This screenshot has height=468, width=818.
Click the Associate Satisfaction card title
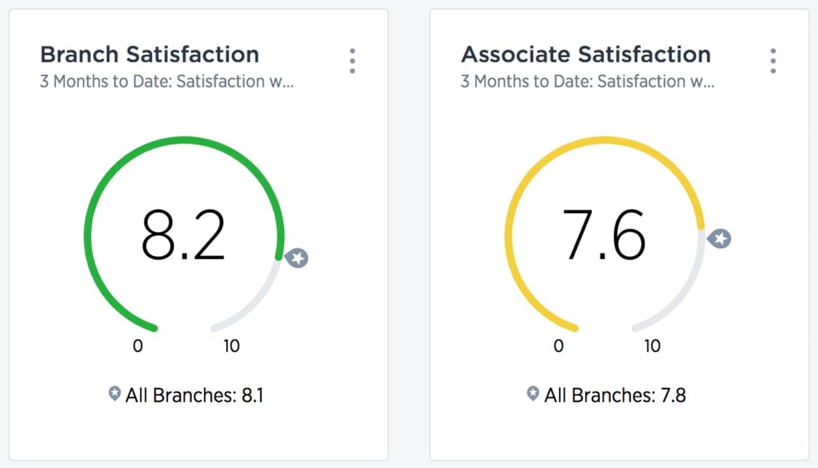click(586, 54)
